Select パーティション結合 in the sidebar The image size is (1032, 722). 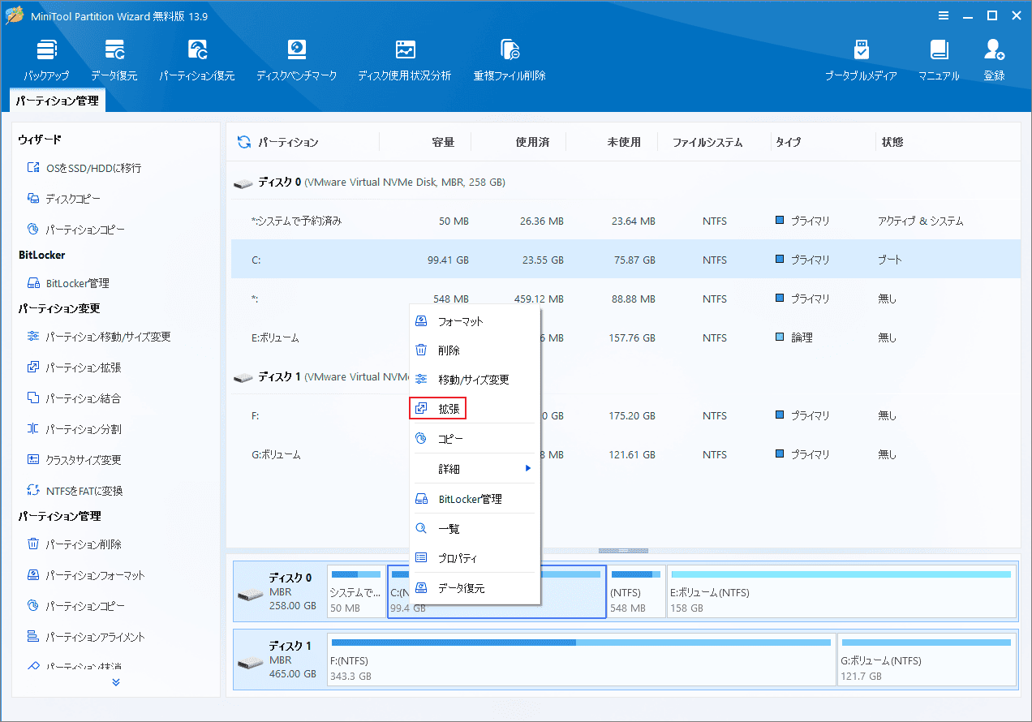click(75, 398)
